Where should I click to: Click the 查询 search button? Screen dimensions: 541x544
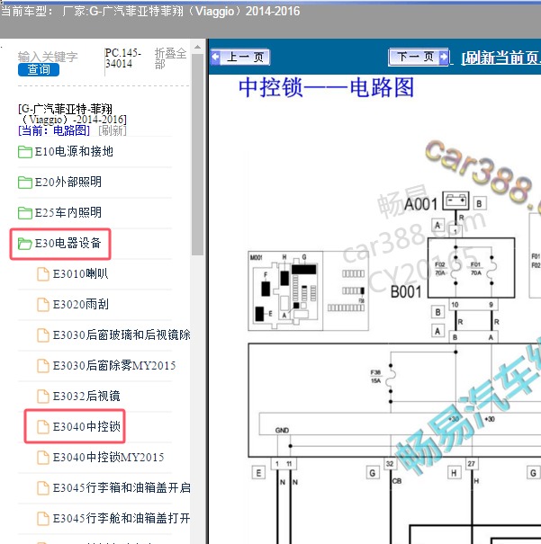click(39, 69)
